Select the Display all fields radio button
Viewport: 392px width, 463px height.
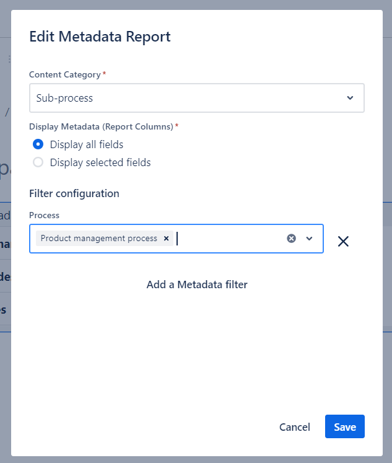pyautogui.click(x=38, y=144)
